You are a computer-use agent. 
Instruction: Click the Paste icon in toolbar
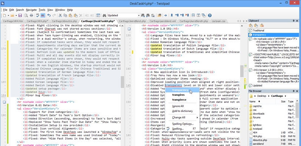coord(70,16)
